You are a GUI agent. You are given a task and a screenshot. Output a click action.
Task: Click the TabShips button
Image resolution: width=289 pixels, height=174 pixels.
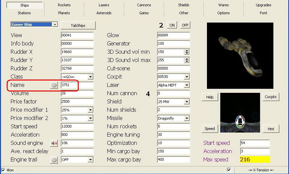click(78, 25)
